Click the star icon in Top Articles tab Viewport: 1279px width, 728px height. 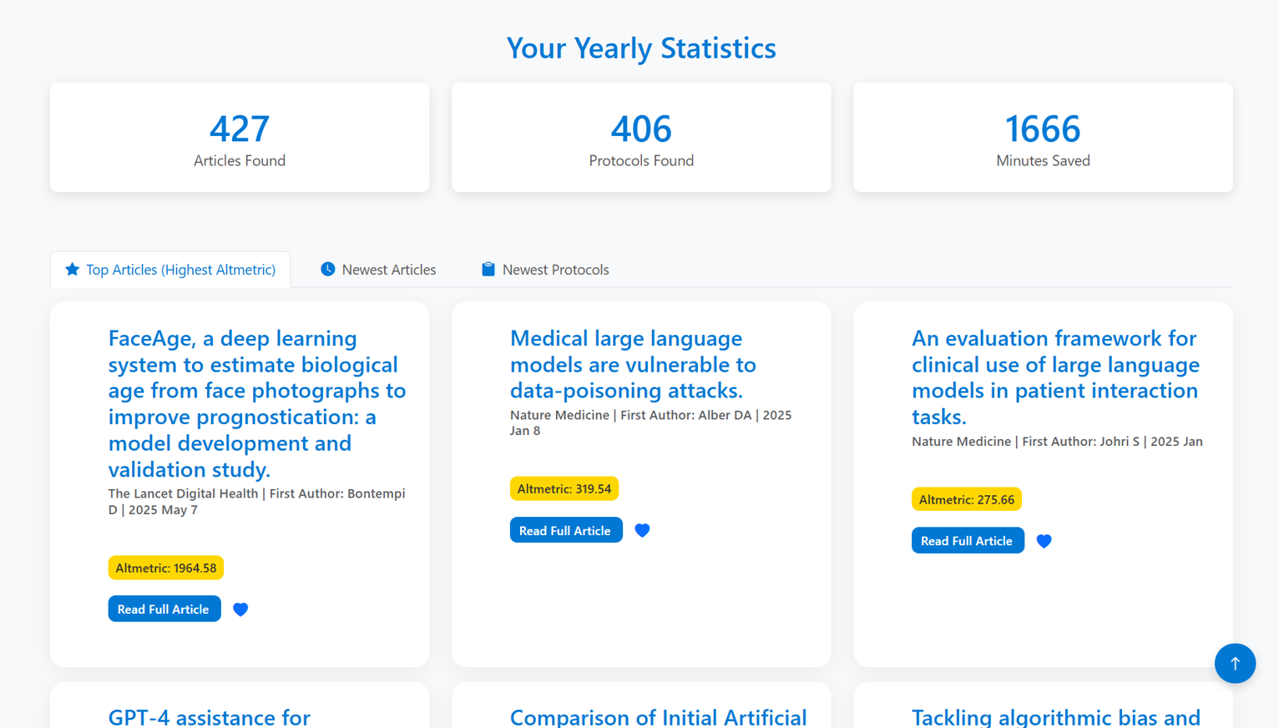[x=73, y=269]
